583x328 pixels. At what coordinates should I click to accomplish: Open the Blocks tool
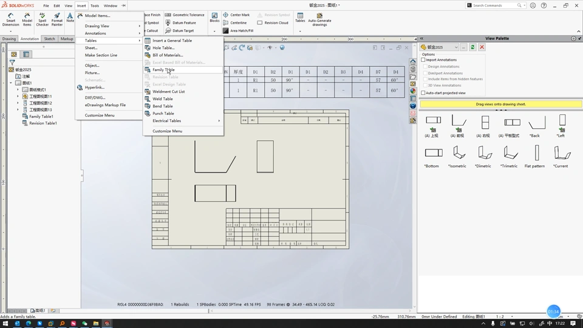point(214,18)
